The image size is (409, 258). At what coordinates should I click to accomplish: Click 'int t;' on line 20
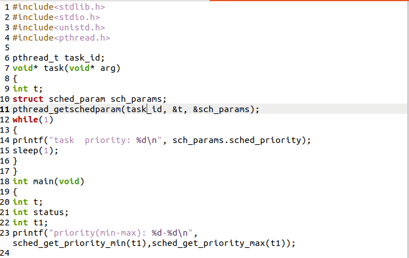point(27,202)
